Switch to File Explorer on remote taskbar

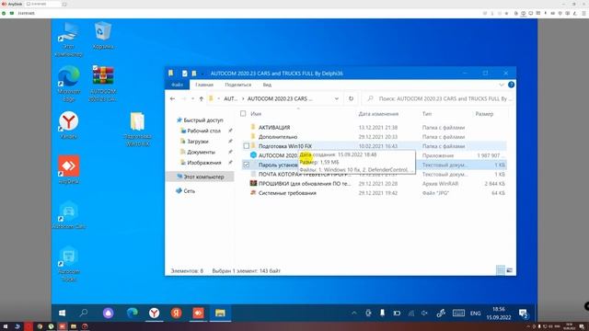[x=220, y=313]
